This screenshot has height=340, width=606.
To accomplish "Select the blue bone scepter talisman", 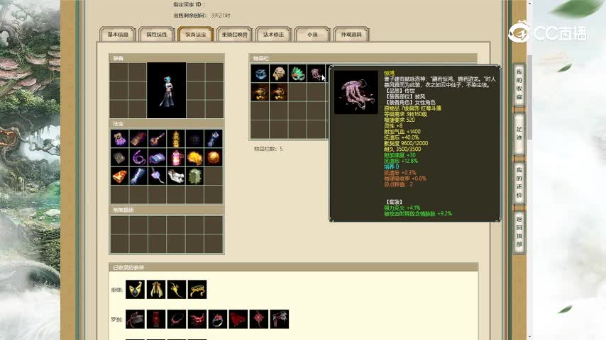I will (138, 176).
